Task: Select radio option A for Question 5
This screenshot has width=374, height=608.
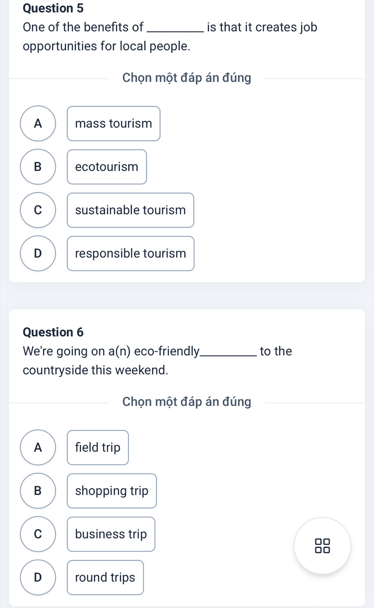Action: click(38, 123)
